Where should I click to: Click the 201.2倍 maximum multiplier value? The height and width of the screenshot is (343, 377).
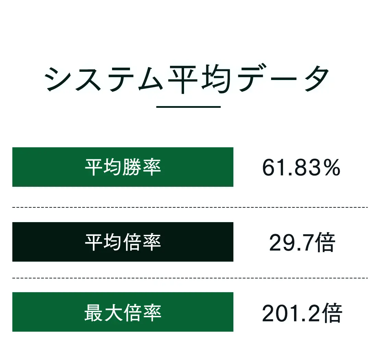click(302, 313)
